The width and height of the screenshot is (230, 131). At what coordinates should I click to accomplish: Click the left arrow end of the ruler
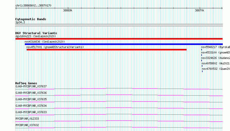click(16, 8)
